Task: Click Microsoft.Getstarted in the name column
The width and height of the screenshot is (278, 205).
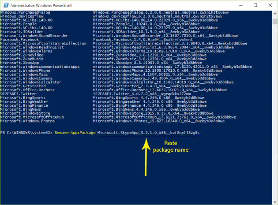Action: (x=23, y=86)
